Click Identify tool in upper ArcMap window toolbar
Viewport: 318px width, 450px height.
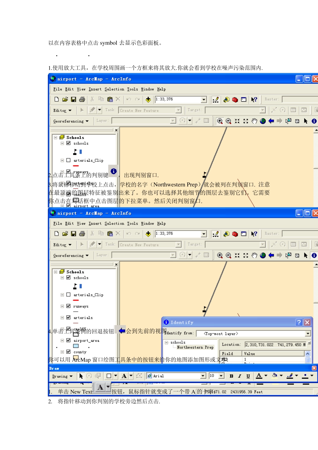314,121
